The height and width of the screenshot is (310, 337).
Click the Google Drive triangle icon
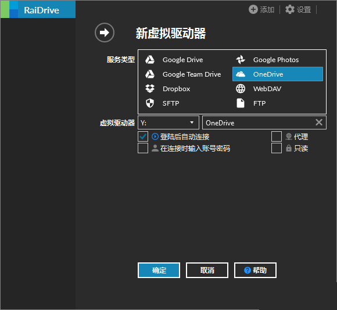pos(150,60)
